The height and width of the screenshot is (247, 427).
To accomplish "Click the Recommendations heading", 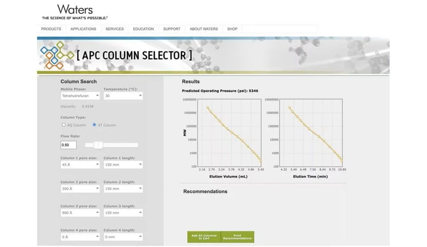I will click(x=205, y=191).
